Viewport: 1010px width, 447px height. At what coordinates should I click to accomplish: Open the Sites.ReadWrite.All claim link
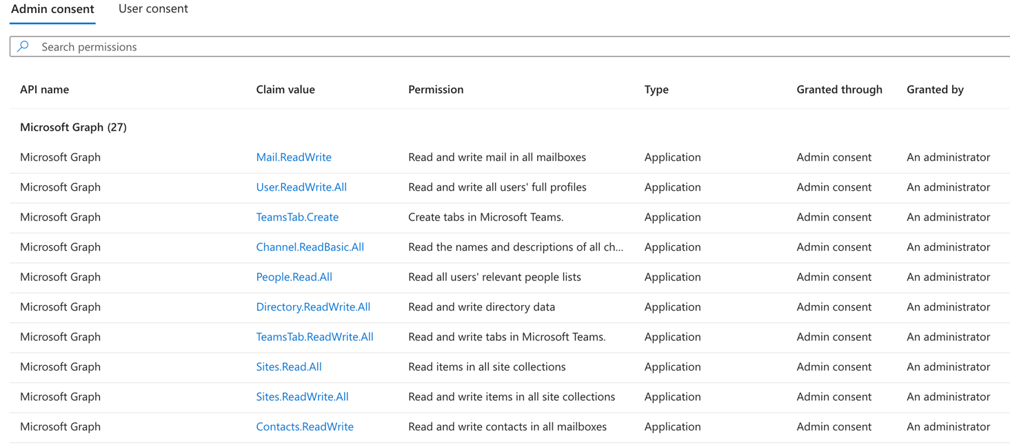[x=302, y=397]
